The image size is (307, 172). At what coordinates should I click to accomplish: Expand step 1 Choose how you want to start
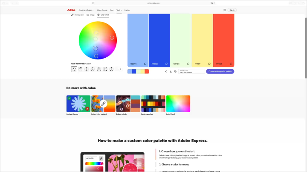pos(177,151)
